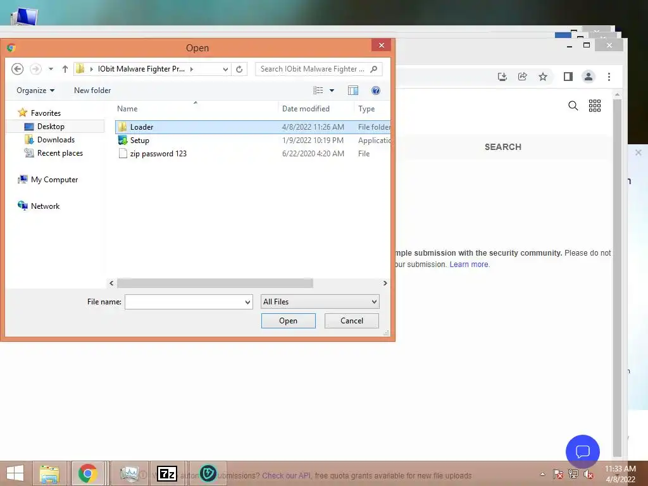The height and width of the screenshot is (486, 648).
Task: Select Recent places in navigation pane
Action: (54, 153)
